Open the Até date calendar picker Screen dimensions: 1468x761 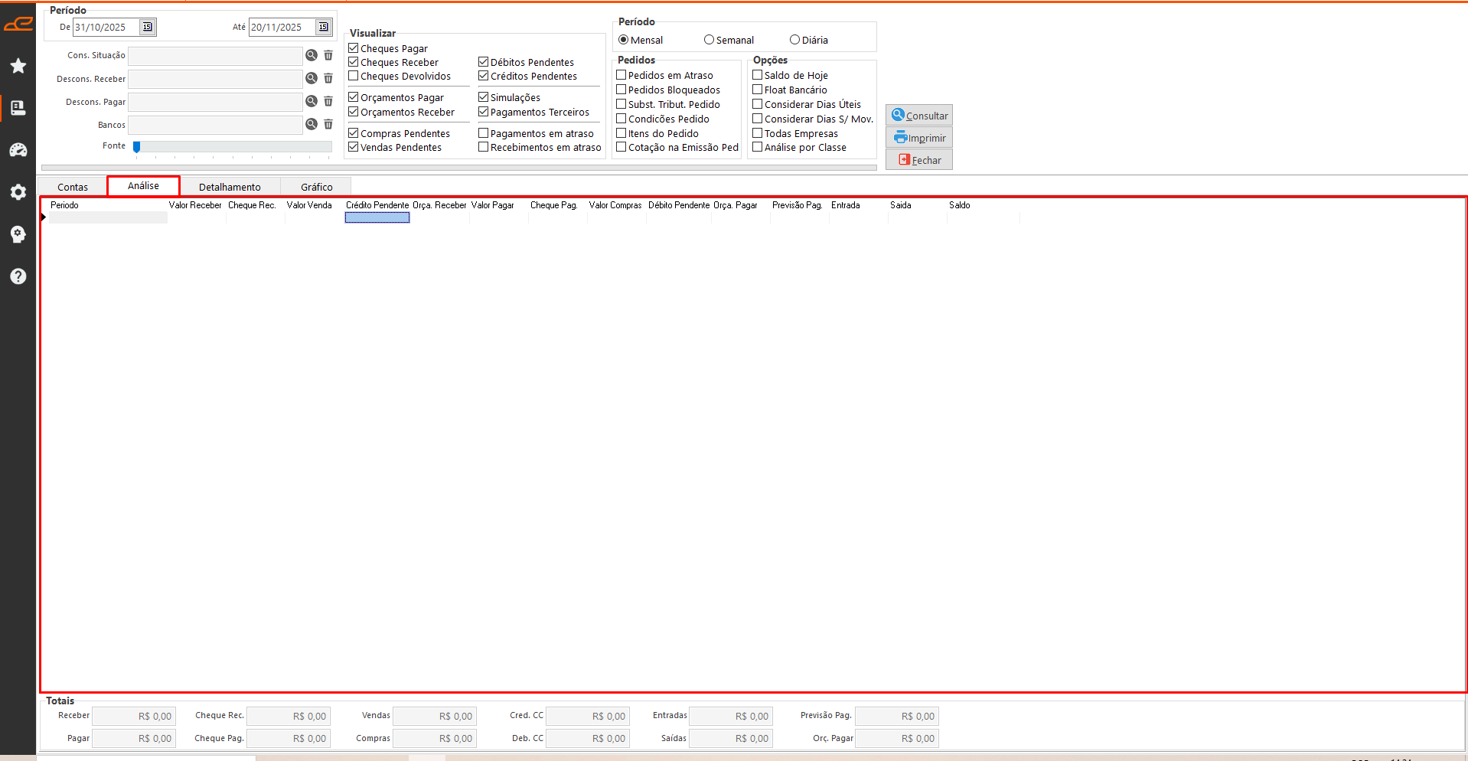coord(323,27)
